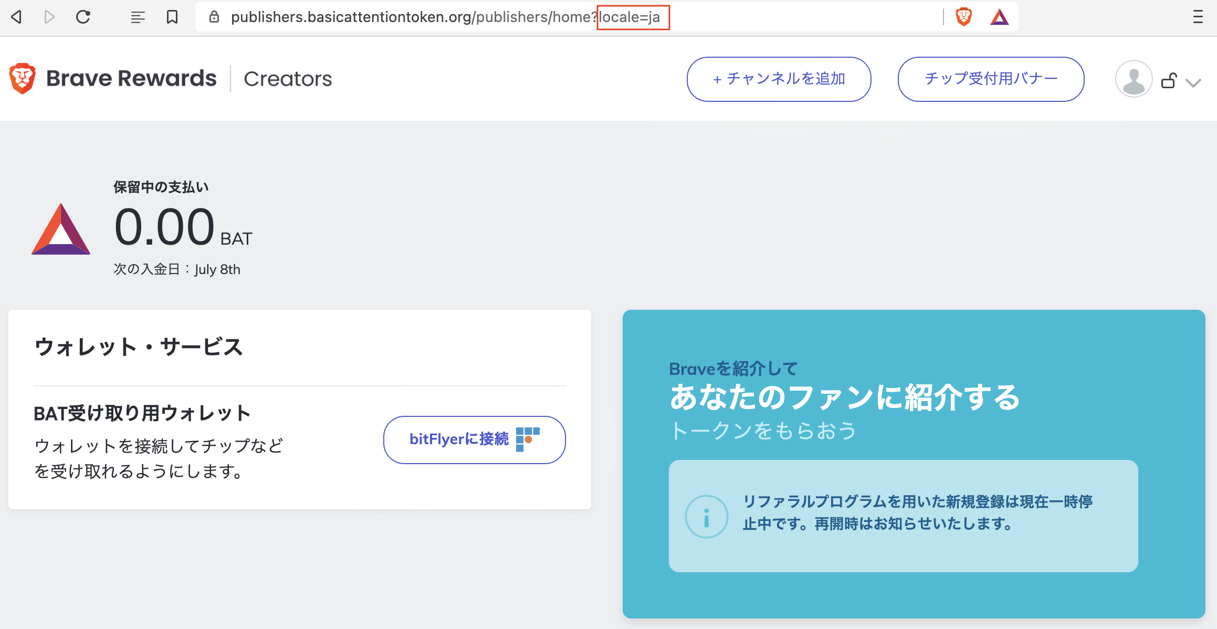
Task: Click the + チャンネルを追加 button
Action: tap(779, 79)
